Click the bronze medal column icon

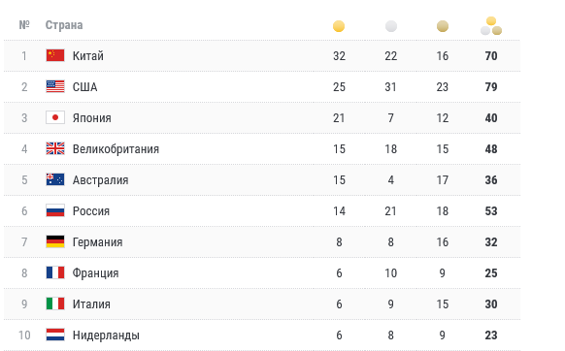(x=443, y=26)
